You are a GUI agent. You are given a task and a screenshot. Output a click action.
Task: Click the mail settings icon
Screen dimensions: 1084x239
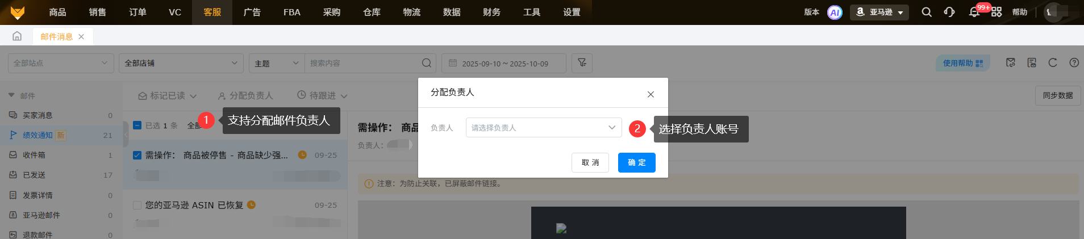pyautogui.click(x=1011, y=63)
